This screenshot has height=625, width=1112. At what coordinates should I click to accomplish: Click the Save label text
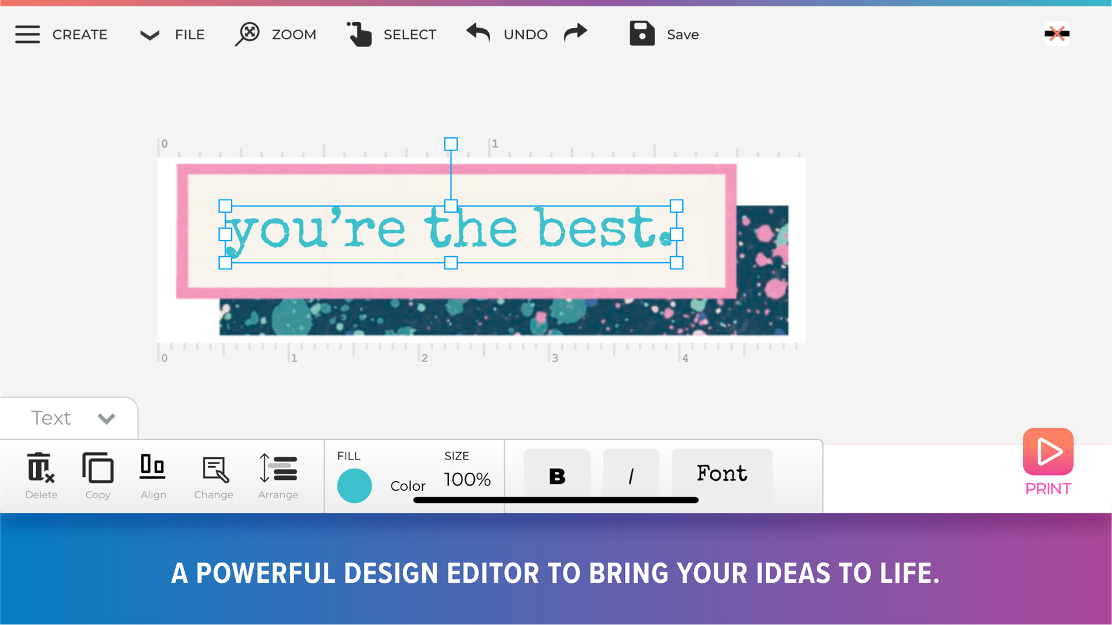point(683,35)
